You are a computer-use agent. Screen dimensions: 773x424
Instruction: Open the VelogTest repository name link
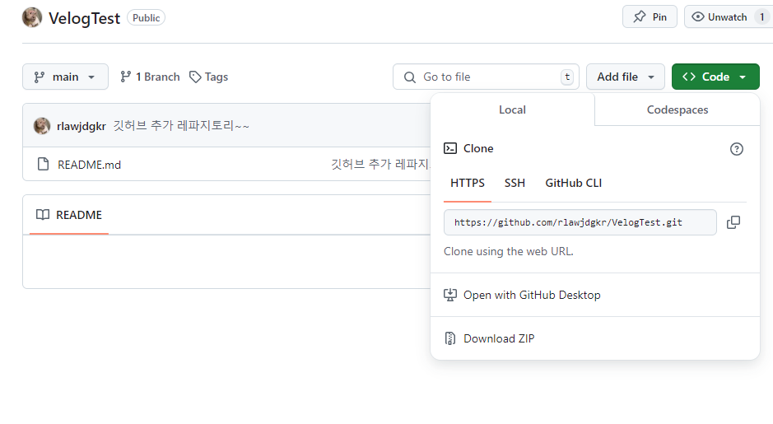click(x=84, y=18)
